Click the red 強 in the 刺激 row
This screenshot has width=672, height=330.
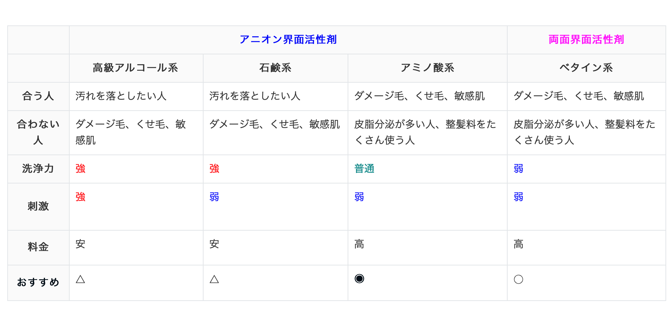(x=80, y=197)
